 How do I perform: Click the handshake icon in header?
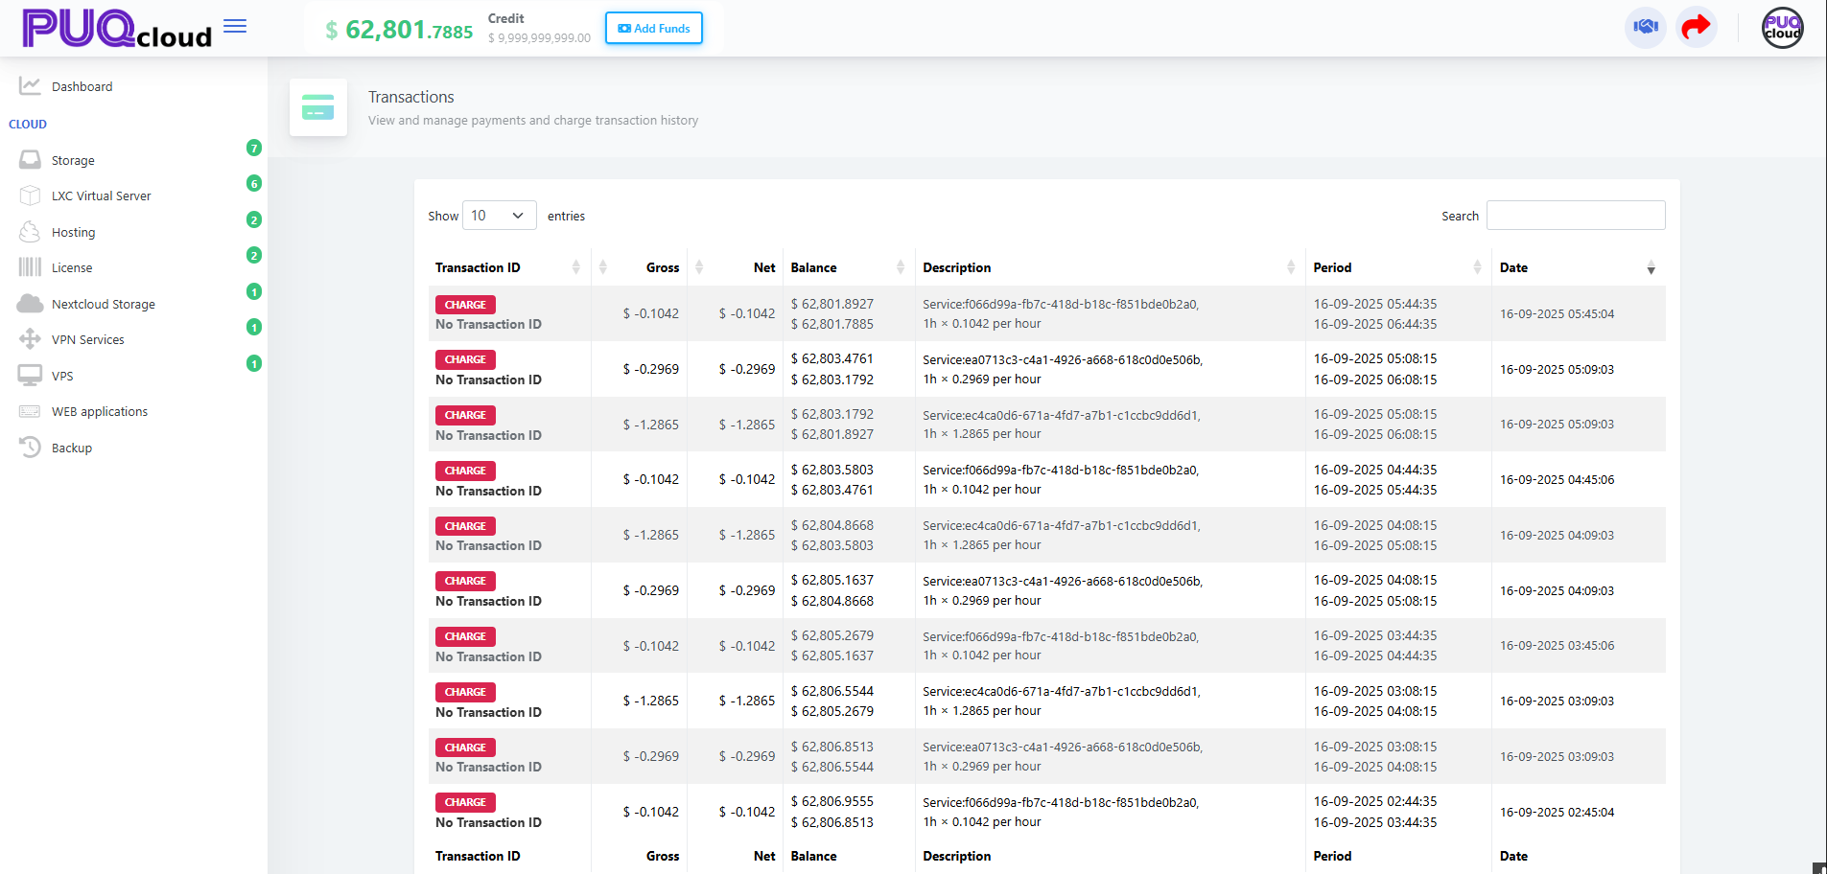[x=1646, y=27]
